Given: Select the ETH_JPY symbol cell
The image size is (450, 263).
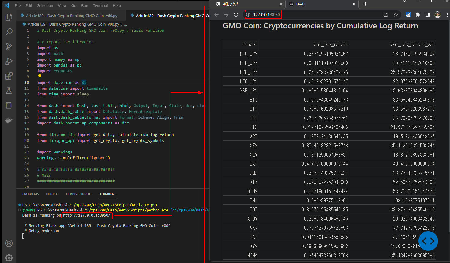Looking at the screenshot, I should coord(240,63).
